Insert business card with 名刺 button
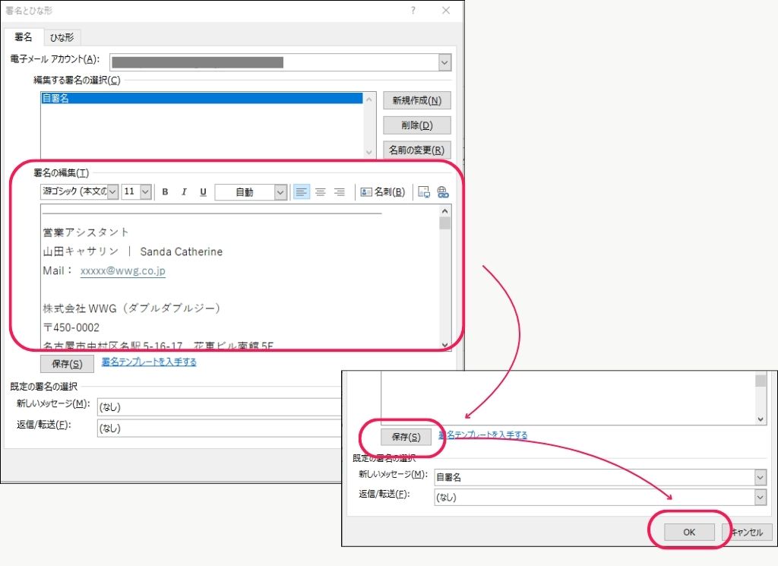778x566 pixels. 383,192
